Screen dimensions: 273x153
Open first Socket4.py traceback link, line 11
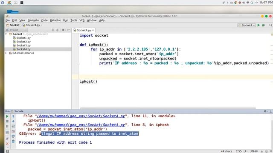(81, 116)
